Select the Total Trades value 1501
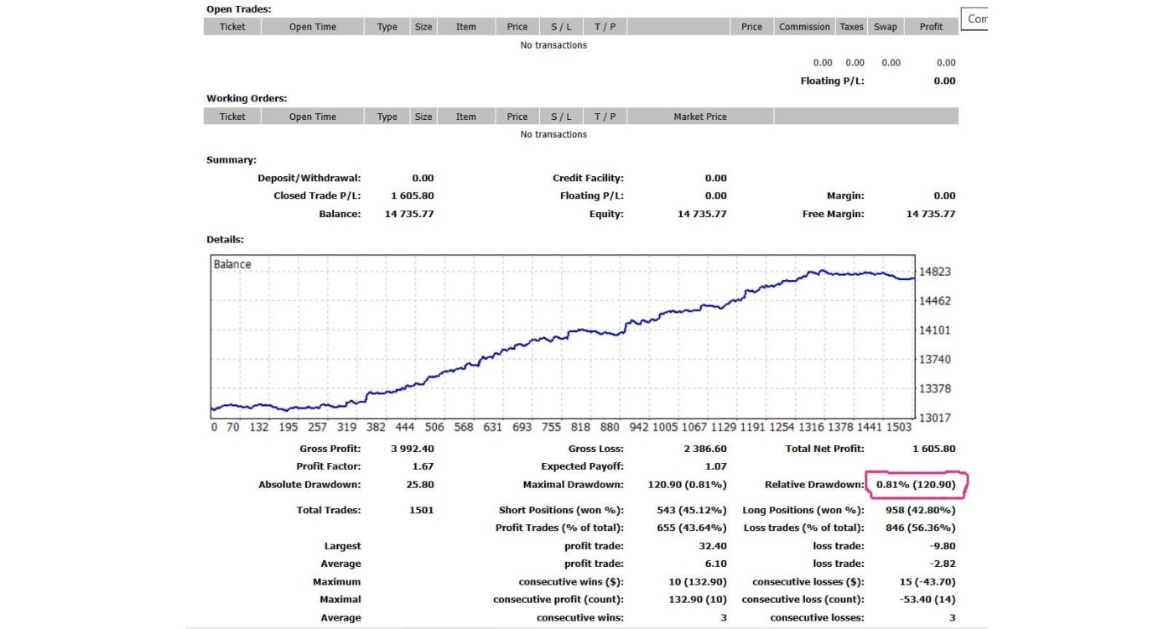The width and height of the screenshot is (1174, 629). (x=420, y=510)
